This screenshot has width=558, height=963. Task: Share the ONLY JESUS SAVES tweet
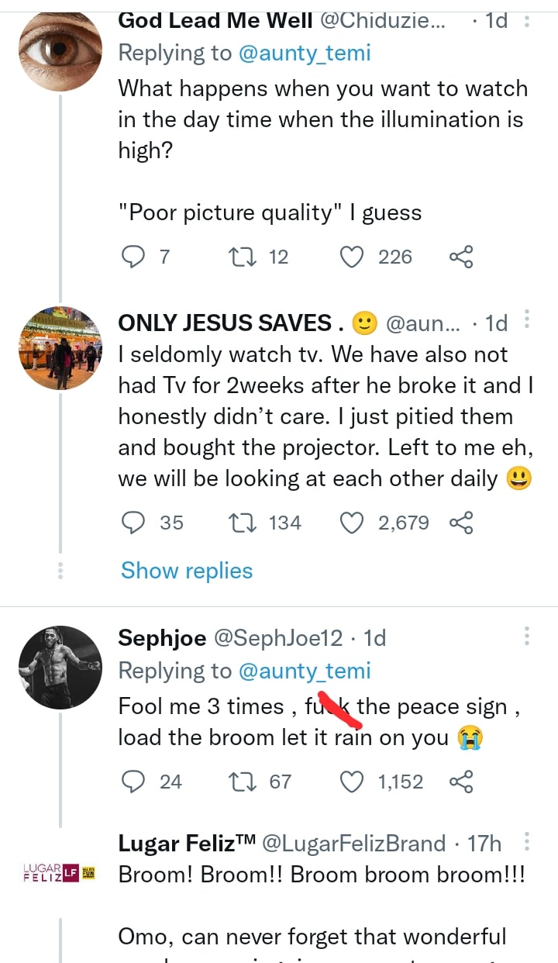pyautogui.click(x=461, y=523)
